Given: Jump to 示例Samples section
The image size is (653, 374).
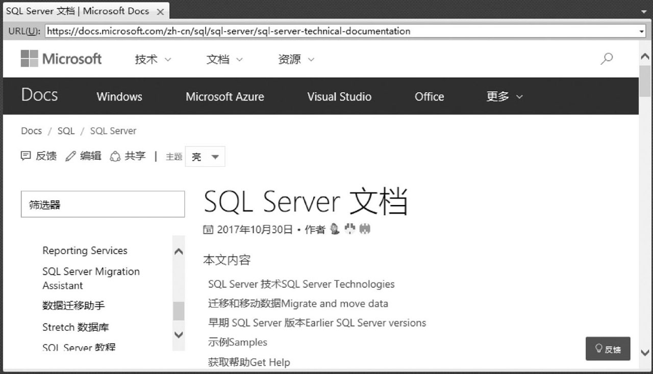Looking at the screenshot, I should coord(238,342).
